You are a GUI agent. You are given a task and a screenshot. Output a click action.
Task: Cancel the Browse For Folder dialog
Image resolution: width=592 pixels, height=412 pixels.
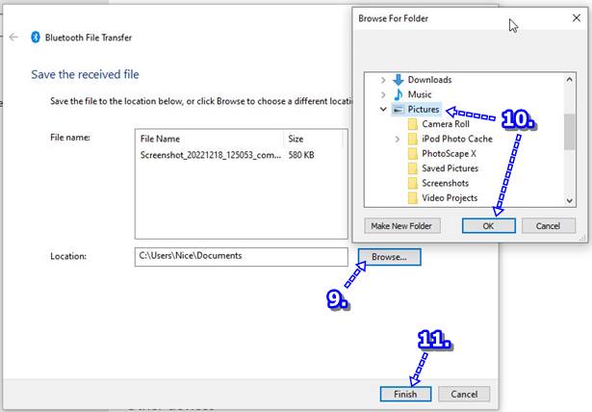(549, 226)
